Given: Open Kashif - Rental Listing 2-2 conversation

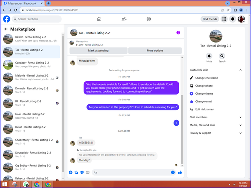Looking at the screenshot, I should click(31, 39).
